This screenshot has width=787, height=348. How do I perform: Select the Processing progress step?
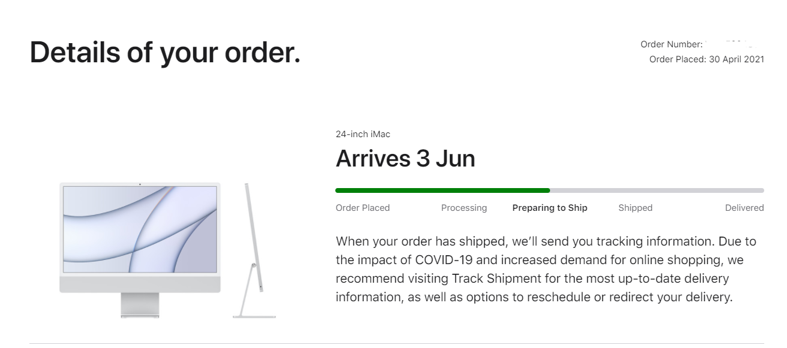pyautogui.click(x=464, y=208)
